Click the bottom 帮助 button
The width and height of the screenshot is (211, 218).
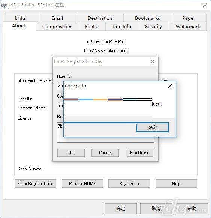coord(192,209)
